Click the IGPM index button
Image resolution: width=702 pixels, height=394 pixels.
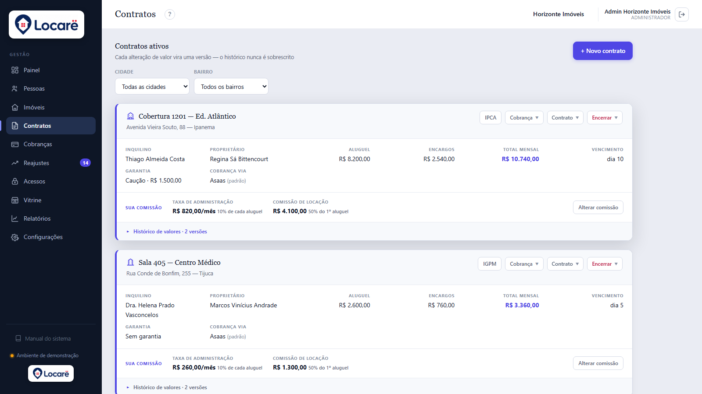coord(490,264)
